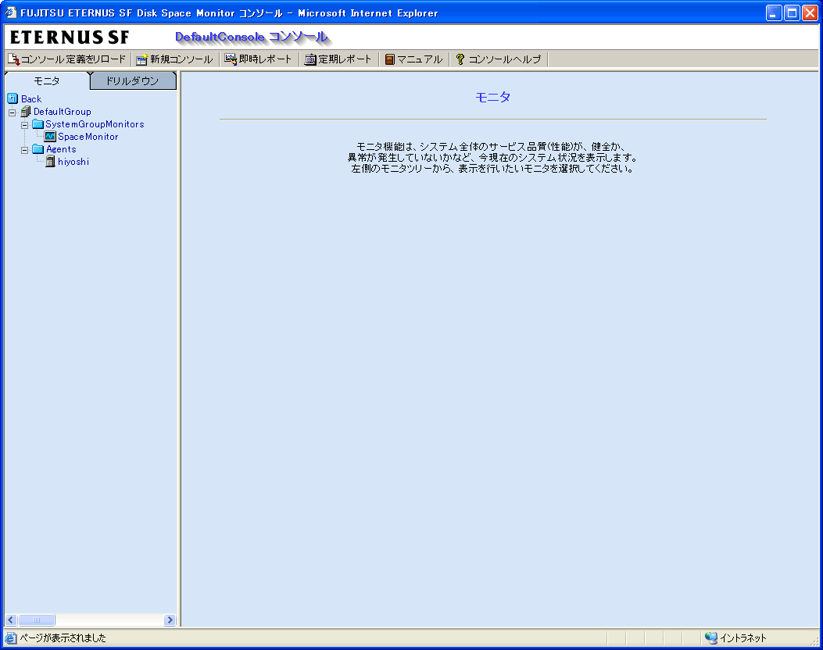Click the Agents folder icon
The width and height of the screenshot is (823, 650).
[38, 149]
